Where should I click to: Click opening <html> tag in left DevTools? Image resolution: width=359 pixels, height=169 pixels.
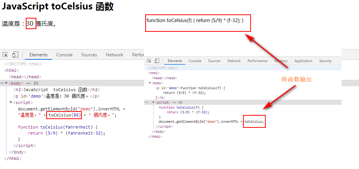(x=11, y=70)
